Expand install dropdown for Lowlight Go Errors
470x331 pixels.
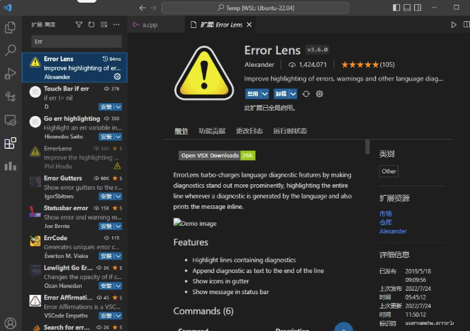(x=119, y=286)
